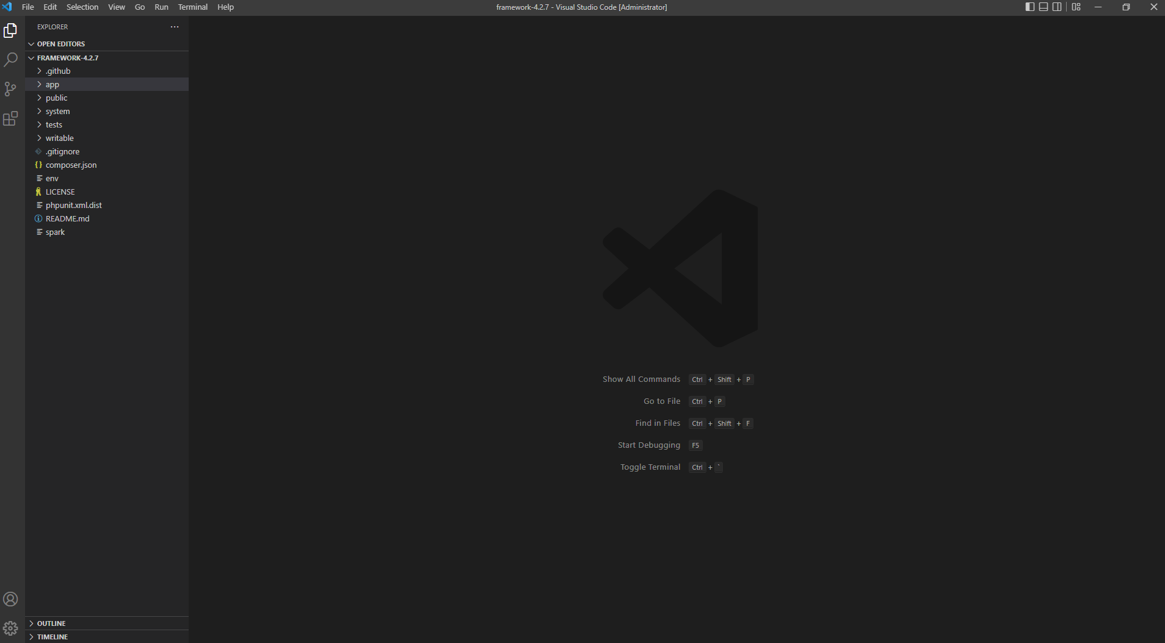Open the Search view in activity bar
Viewport: 1165px width, 643px height.
(10, 60)
